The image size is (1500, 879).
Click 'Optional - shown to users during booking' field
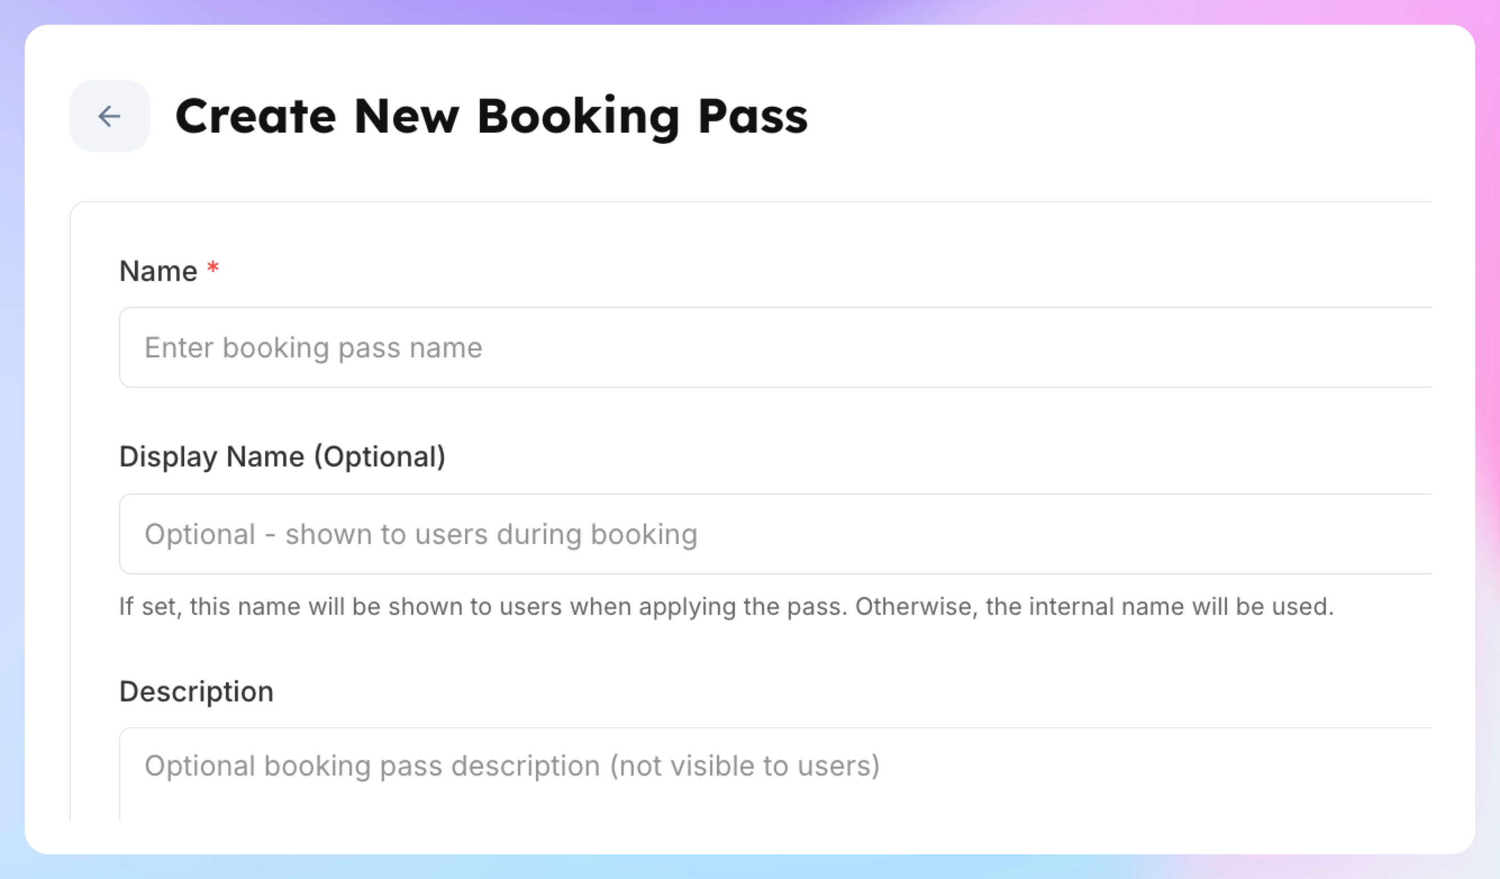tap(774, 533)
